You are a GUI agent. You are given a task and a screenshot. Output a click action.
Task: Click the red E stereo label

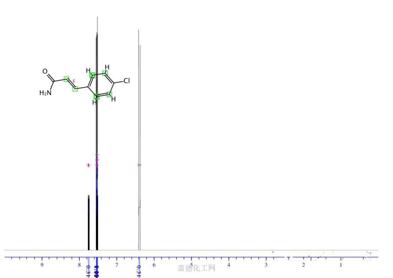click(74, 81)
